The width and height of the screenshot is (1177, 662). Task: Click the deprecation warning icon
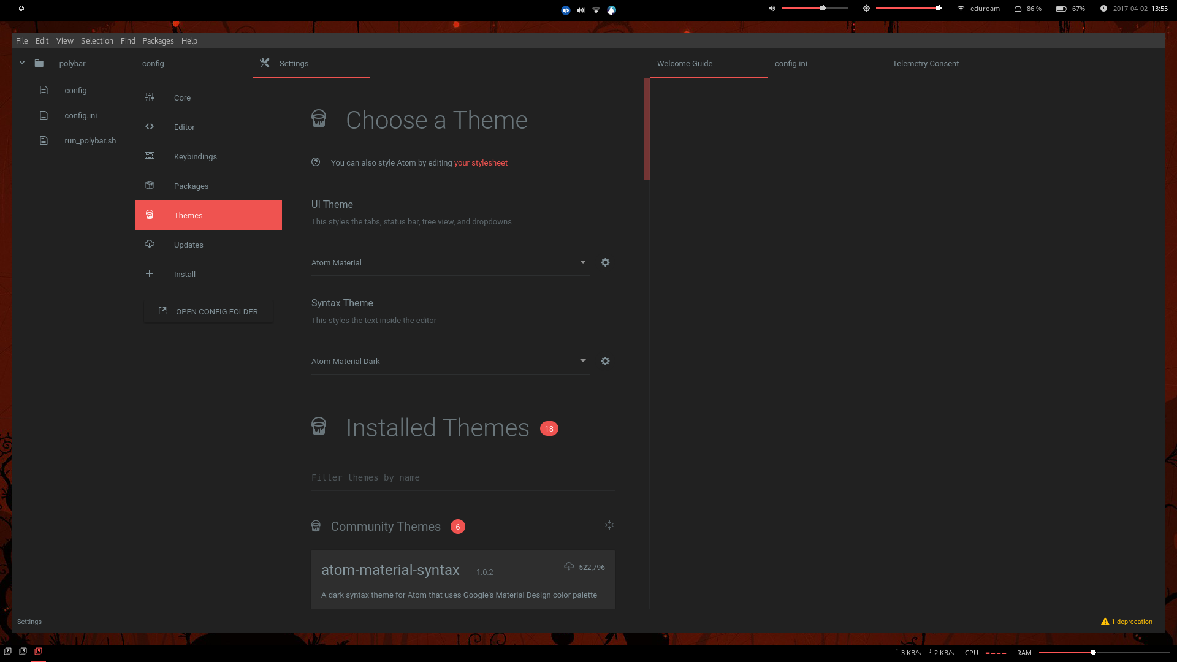tap(1105, 622)
